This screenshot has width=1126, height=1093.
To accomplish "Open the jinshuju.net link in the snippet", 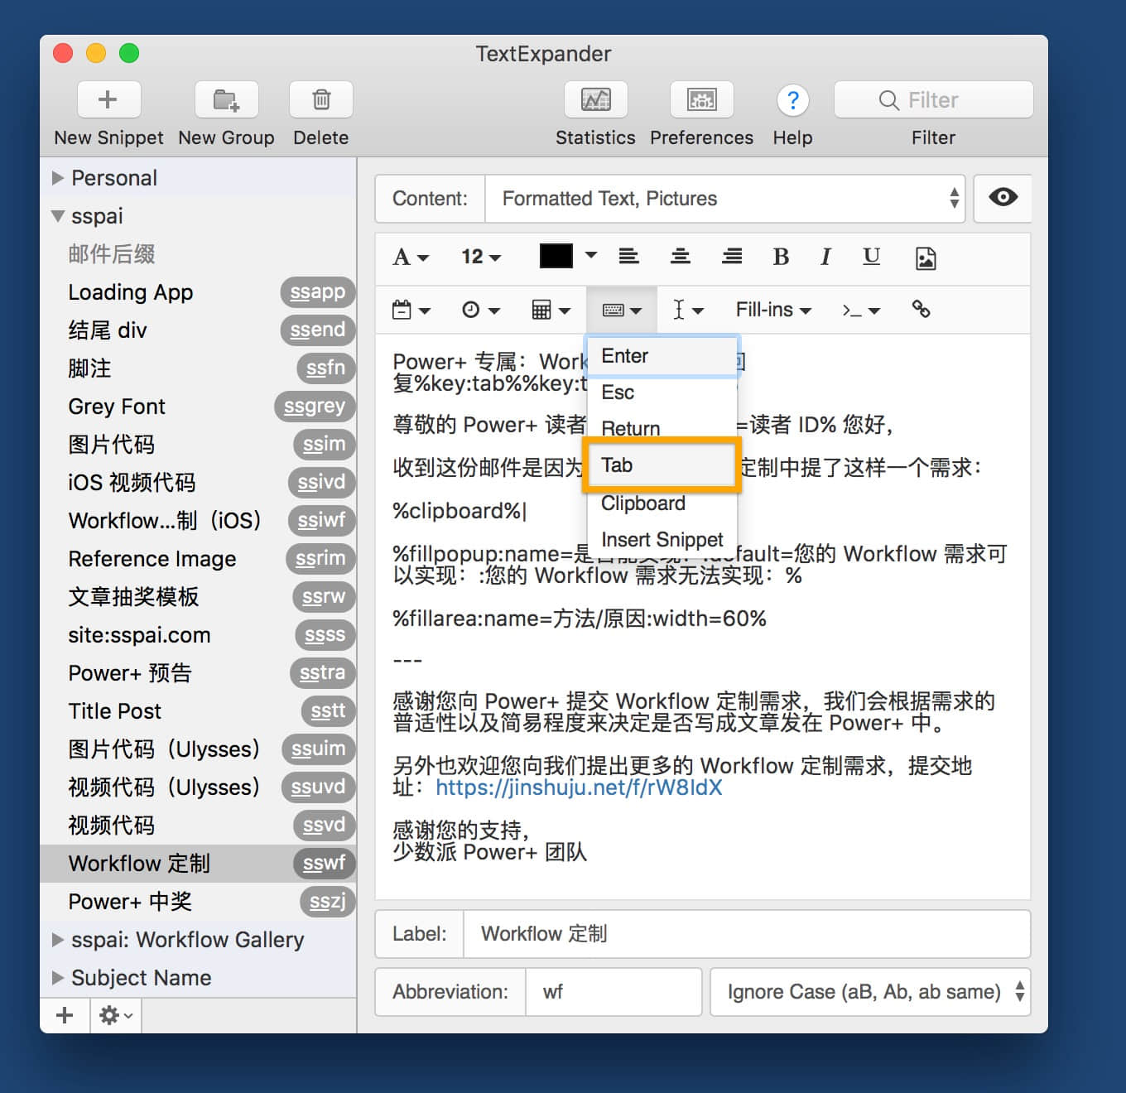I will coord(579,787).
